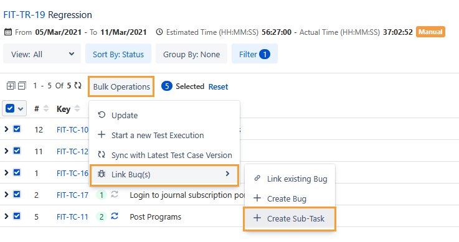Click the 37:02:52 actual time value
This screenshot has width=459, height=242.
(398, 32)
